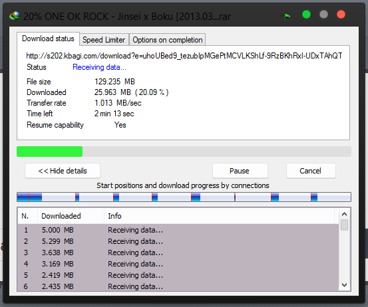Click the green circle window button
Image resolution: width=368 pixels, height=307 pixels.
point(306,15)
